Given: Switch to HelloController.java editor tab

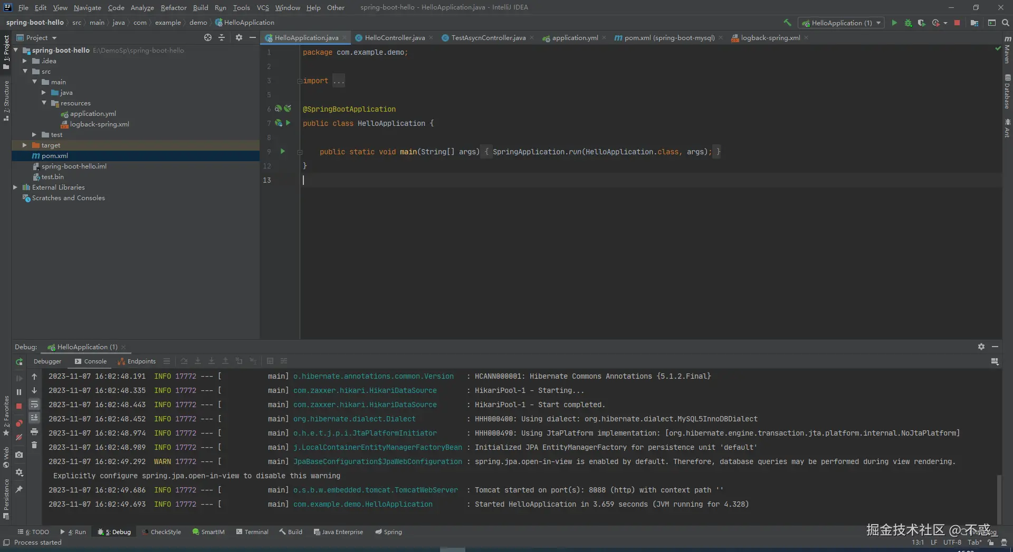Looking at the screenshot, I should point(394,37).
